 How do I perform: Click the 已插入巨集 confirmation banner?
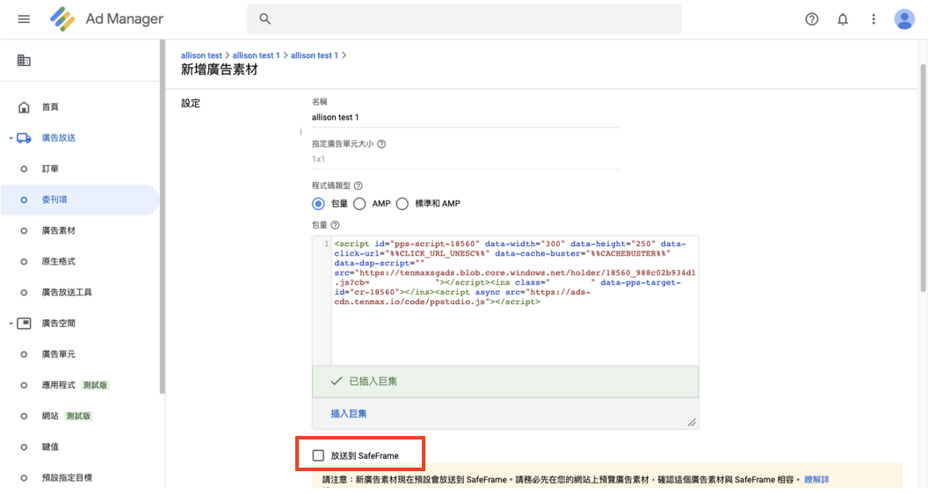505,381
